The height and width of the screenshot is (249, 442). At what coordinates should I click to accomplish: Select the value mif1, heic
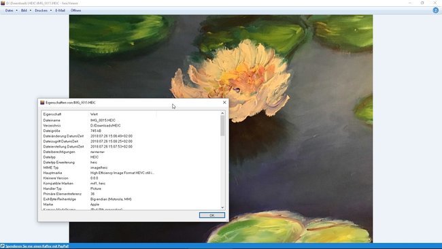98,183
